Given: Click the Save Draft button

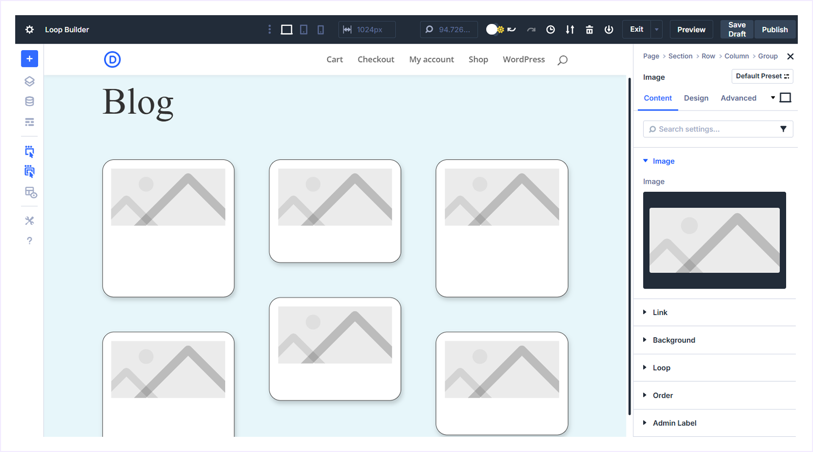Looking at the screenshot, I should click(737, 29).
